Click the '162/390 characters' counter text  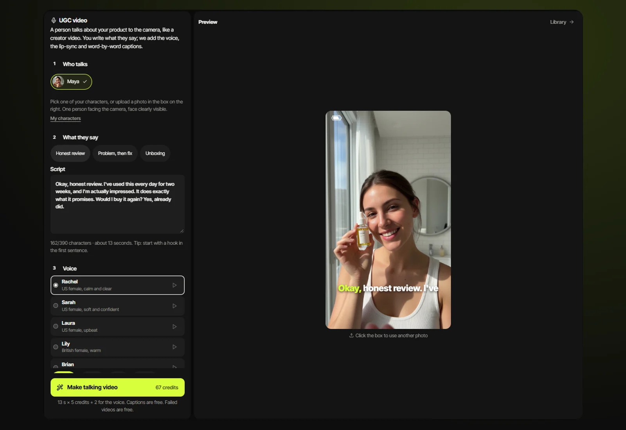(x=70, y=243)
